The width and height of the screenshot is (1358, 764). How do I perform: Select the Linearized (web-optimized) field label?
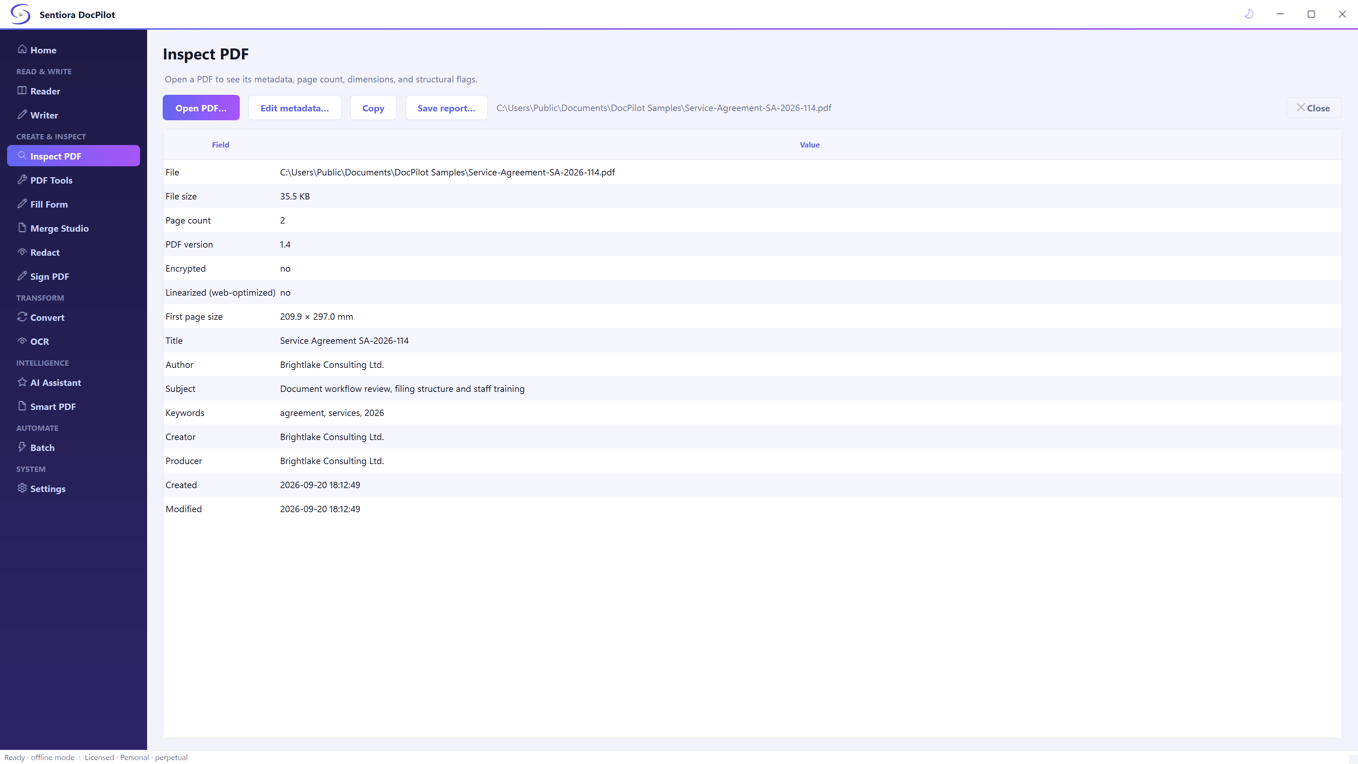[220, 293]
